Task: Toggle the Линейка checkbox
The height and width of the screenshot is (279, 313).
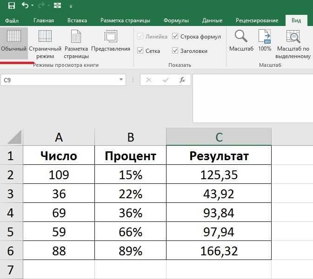Action: click(x=140, y=37)
